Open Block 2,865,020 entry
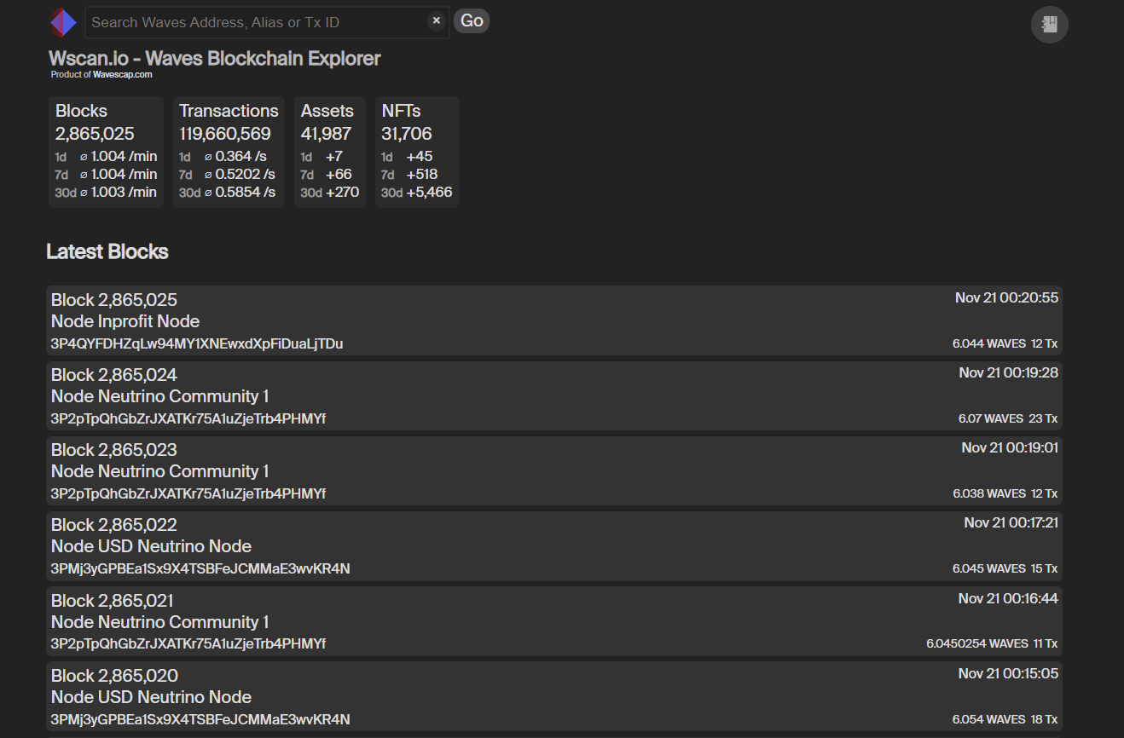The image size is (1124, 738). [x=554, y=696]
